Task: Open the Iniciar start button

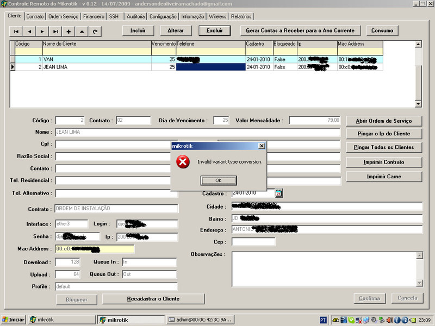Action: point(13,319)
